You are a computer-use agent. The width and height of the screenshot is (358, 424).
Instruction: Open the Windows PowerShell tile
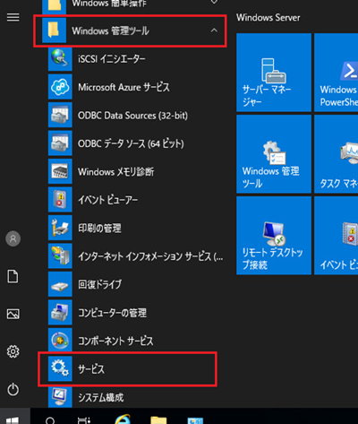coord(337,73)
